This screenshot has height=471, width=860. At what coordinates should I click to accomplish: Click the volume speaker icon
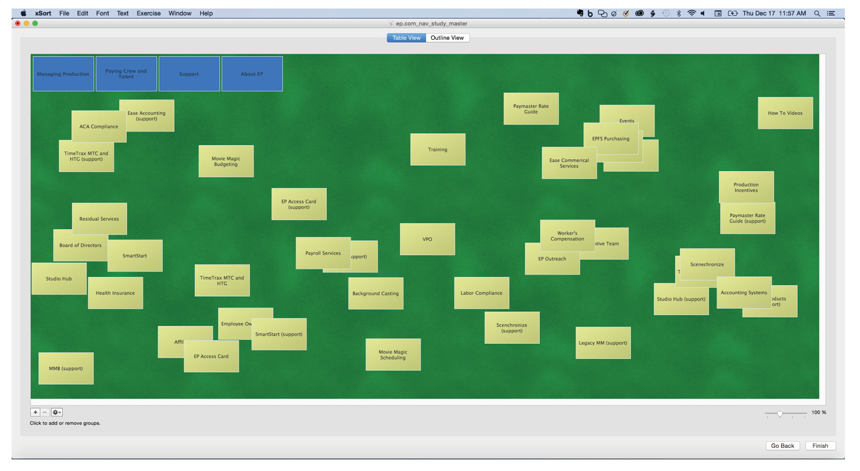pyautogui.click(x=704, y=13)
